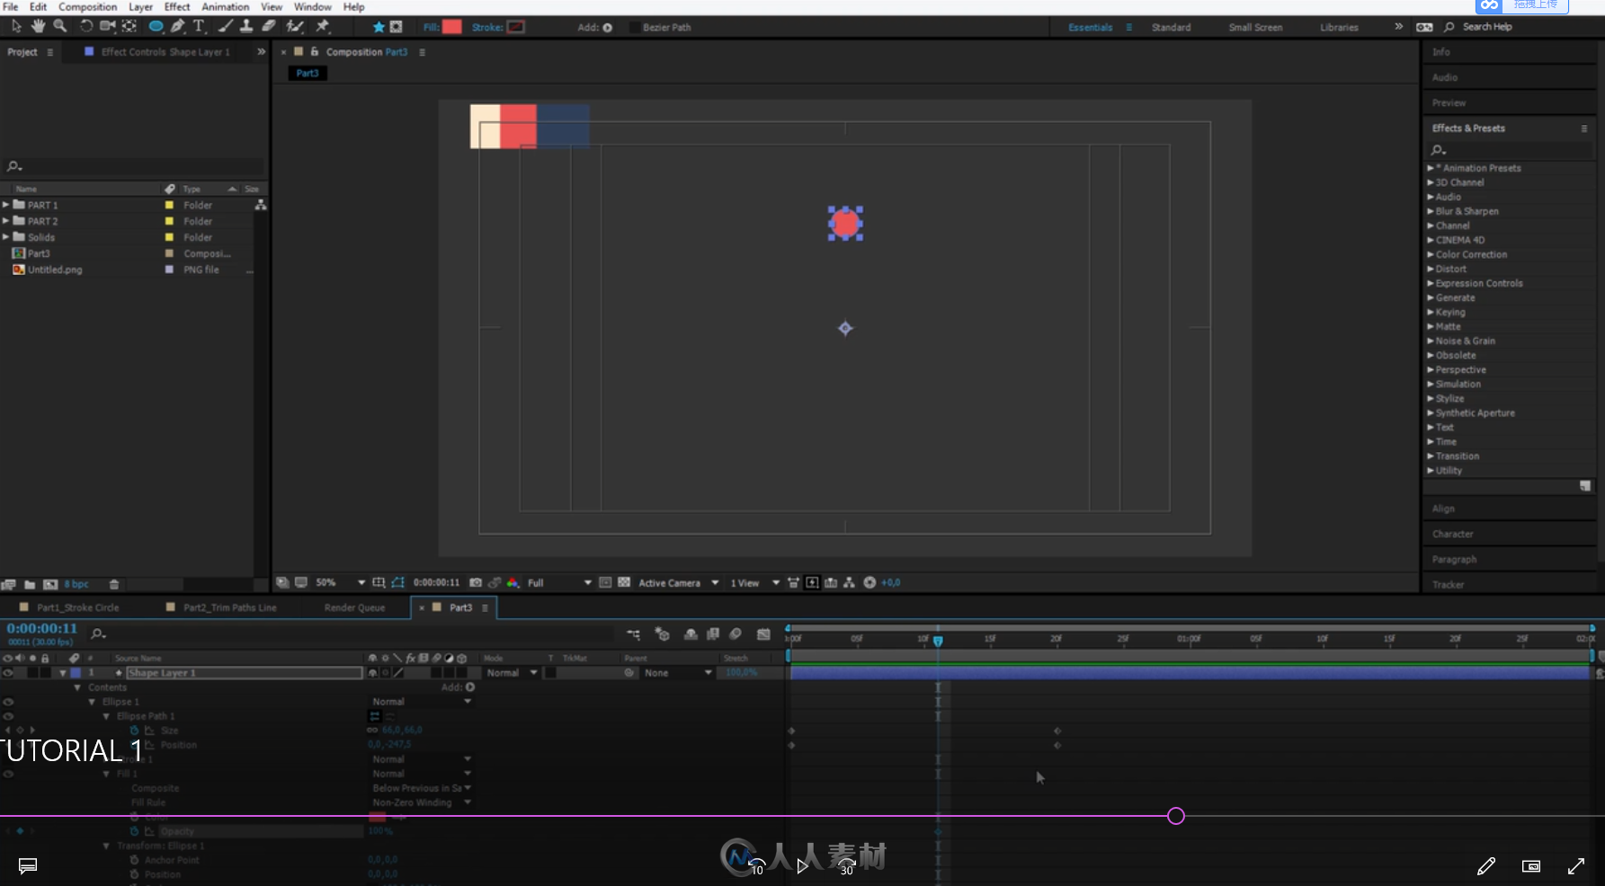The width and height of the screenshot is (1605, 886).
Task: Toggle the shy switch for Shape Layer 1
Action: click(x=373, y=672)
